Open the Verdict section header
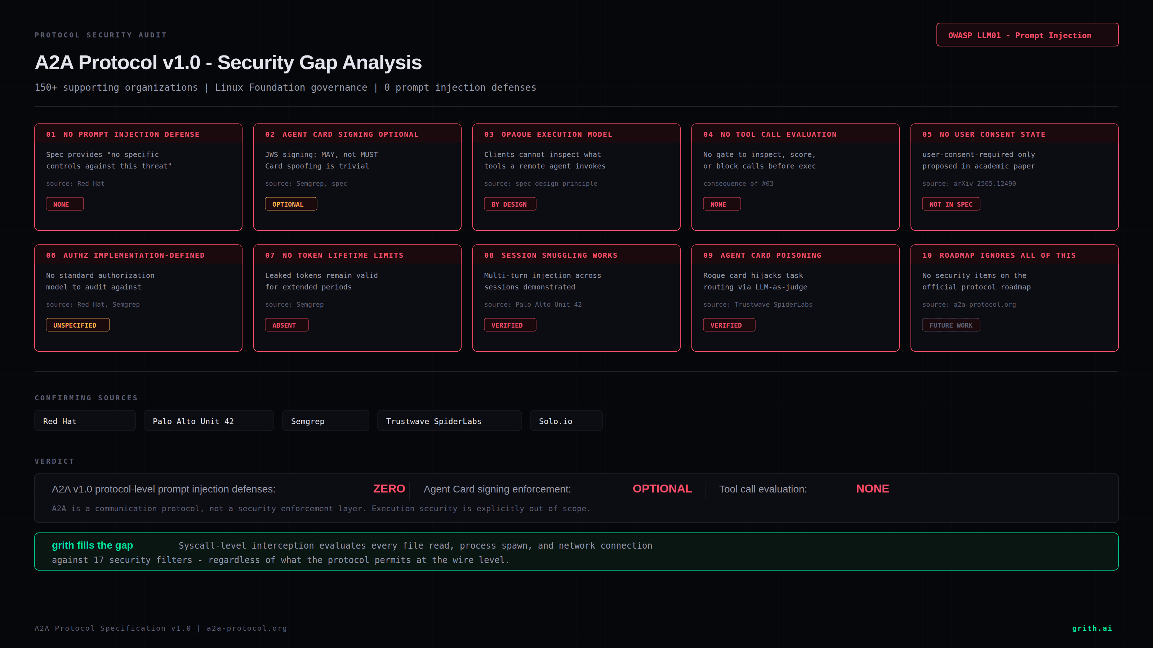Image resolution: width=1153 pixels, height=648 pixels. tap(54, 461)
